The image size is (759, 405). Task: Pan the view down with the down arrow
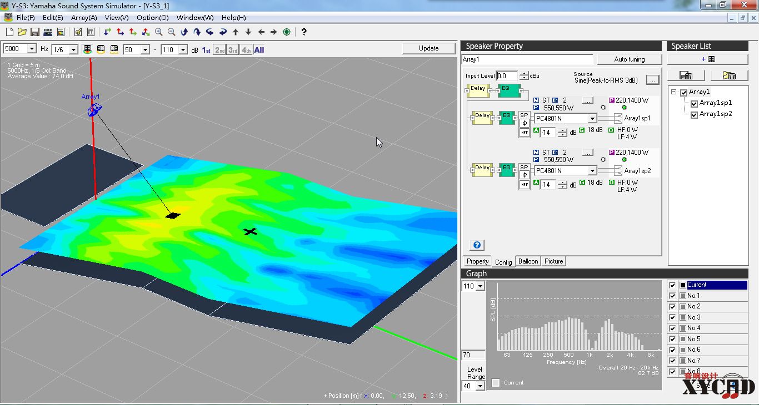coord(248,32)
